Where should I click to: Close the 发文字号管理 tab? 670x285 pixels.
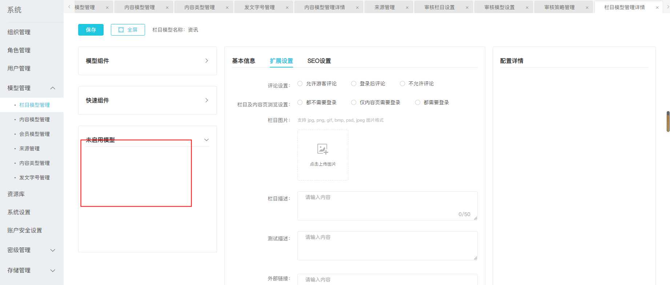pyautogui.click(x=287, y=8)
